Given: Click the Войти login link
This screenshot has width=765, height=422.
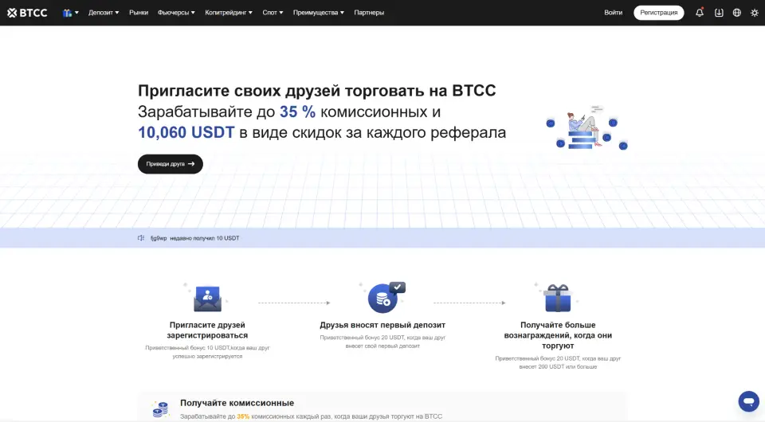Looking at the screenshot, I should [614, 13].
